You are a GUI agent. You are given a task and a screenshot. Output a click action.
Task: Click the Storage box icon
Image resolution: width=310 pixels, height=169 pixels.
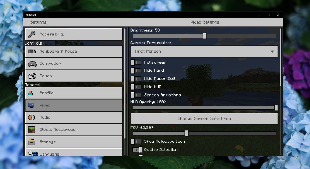[31, 142]
